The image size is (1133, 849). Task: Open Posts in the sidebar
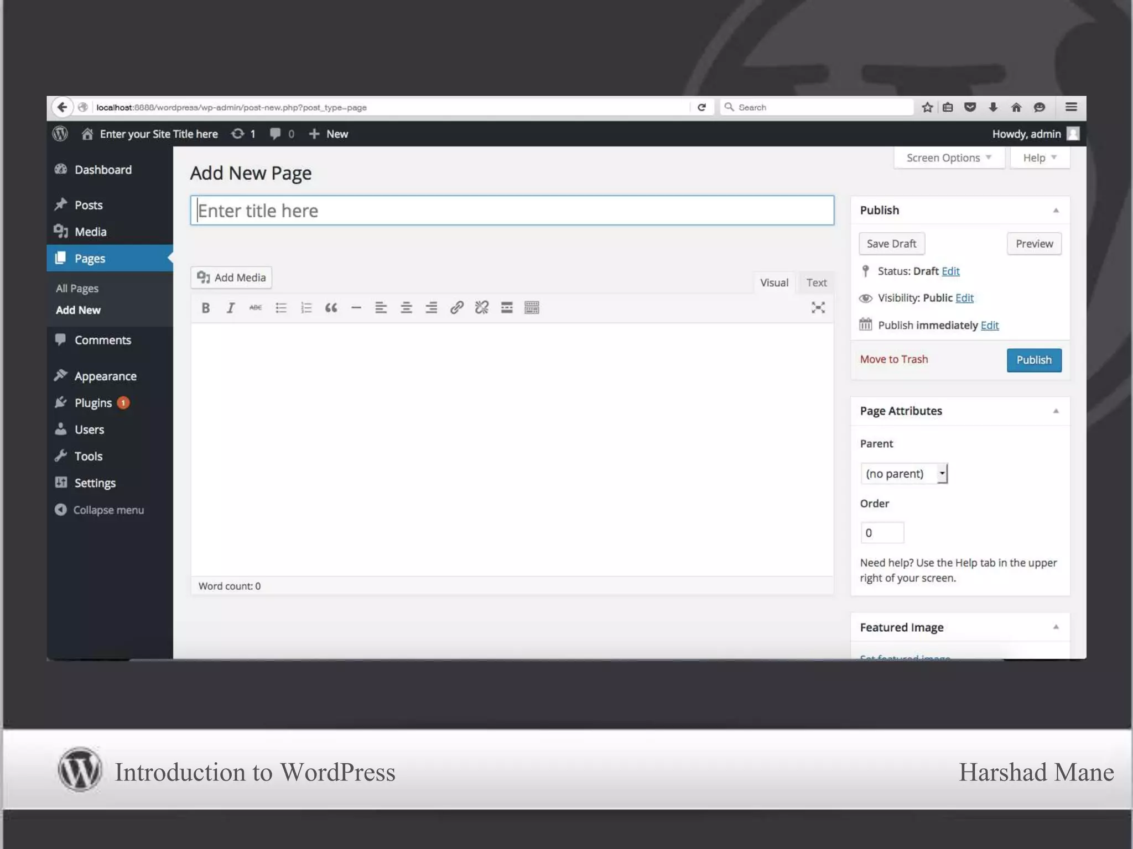click(110, 205)
